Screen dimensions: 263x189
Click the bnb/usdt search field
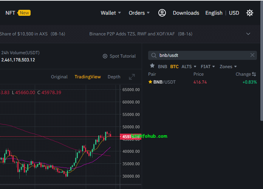pyautogui.click(x=203, y=55)
